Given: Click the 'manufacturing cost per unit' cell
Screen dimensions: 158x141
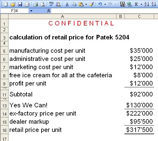Looking at the screenshot, I should click(62, 51).
